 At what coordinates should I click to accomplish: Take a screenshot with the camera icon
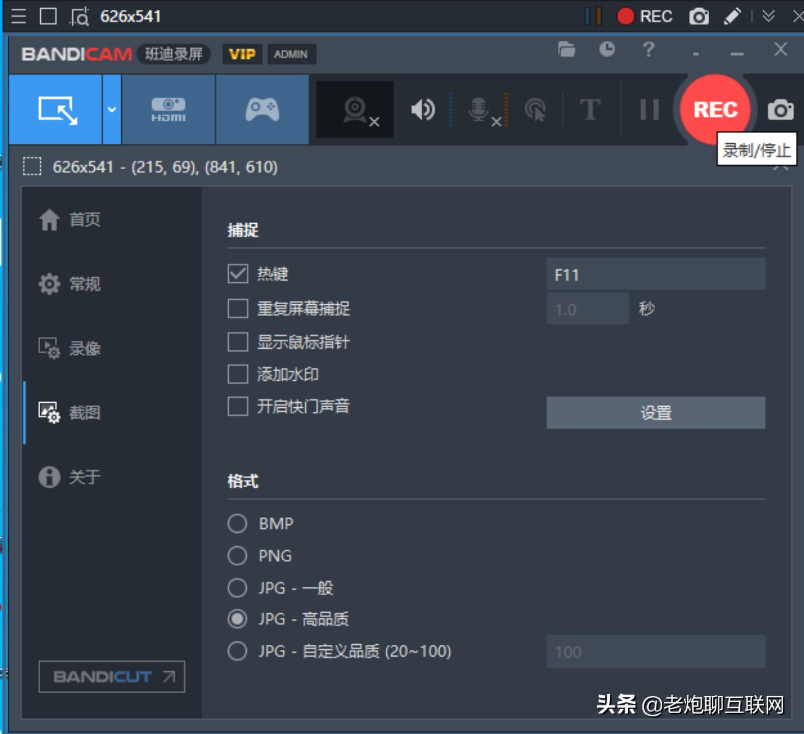point(781,110)
